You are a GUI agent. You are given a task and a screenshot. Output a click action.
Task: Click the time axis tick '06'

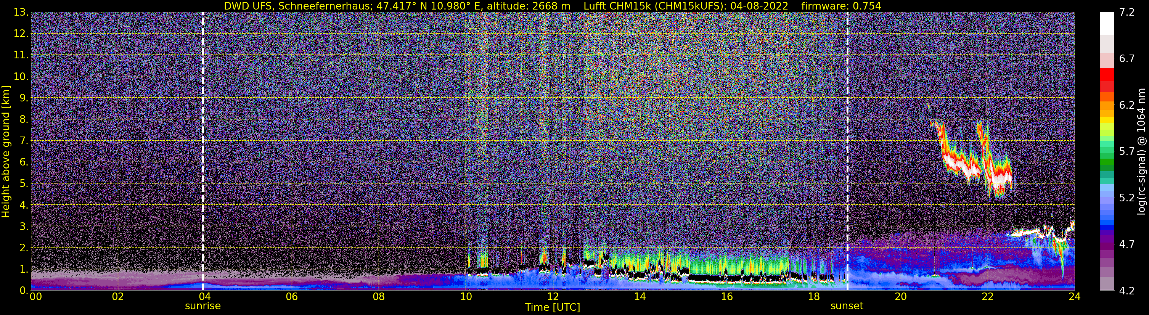point(291,297)
